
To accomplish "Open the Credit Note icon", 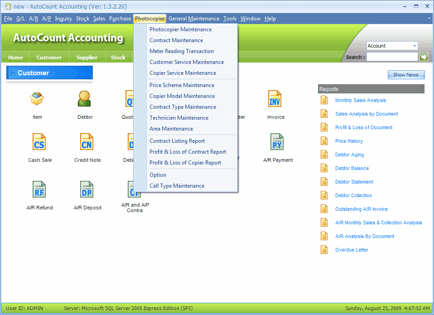I will pyautogui.click(x=87, y=142).
